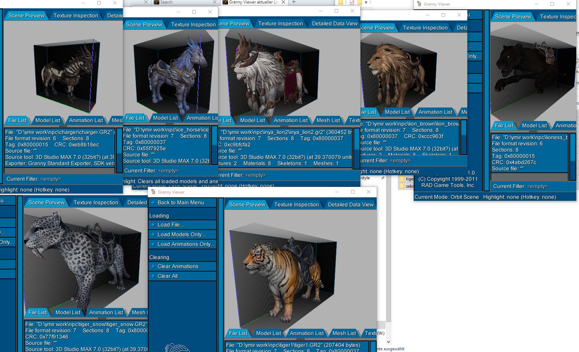This screenshot has width=579, height=352.
Task: Select the Animation List tab for tiger_snow
Action: [x=106, y=312]
